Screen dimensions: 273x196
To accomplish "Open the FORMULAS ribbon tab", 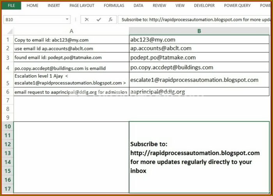I will tap(114, 5).
